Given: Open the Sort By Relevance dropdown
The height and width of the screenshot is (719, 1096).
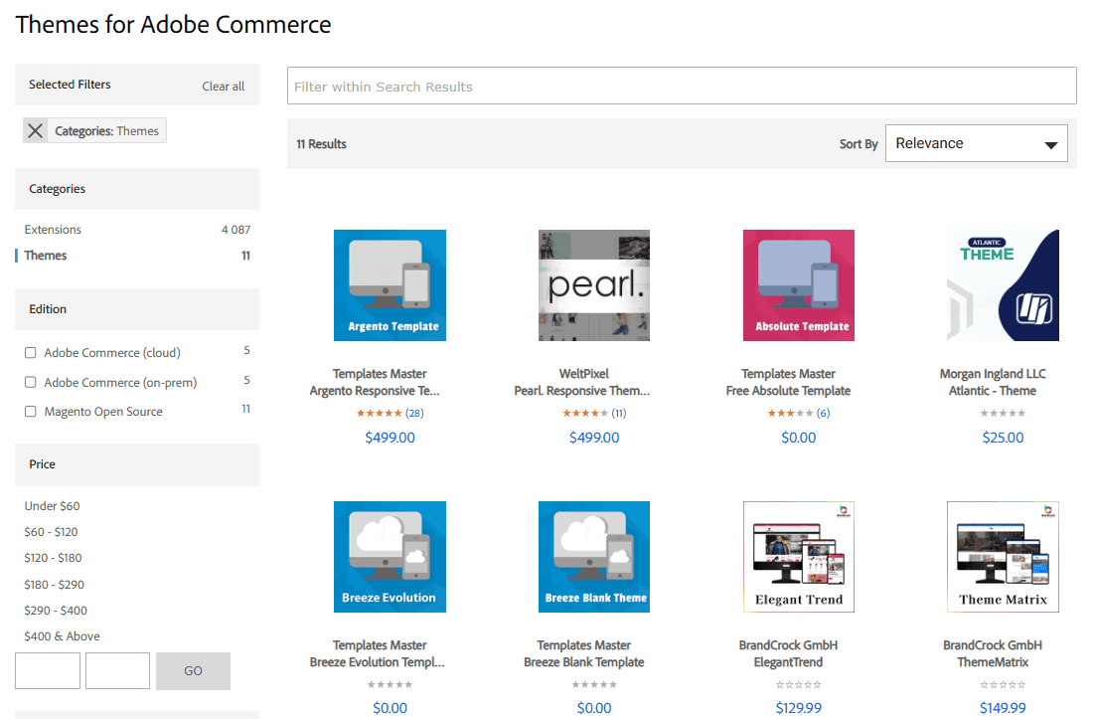Looking at the screenshot, I should tap(976, 143).
